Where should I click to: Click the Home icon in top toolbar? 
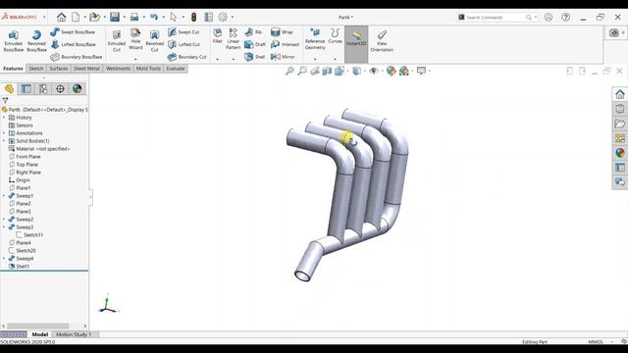(61, 17)
